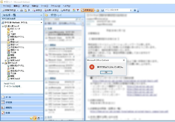Open the ヘルプ menu
Image resolution: width=175 pixels, height=122 pixels.
66,6
